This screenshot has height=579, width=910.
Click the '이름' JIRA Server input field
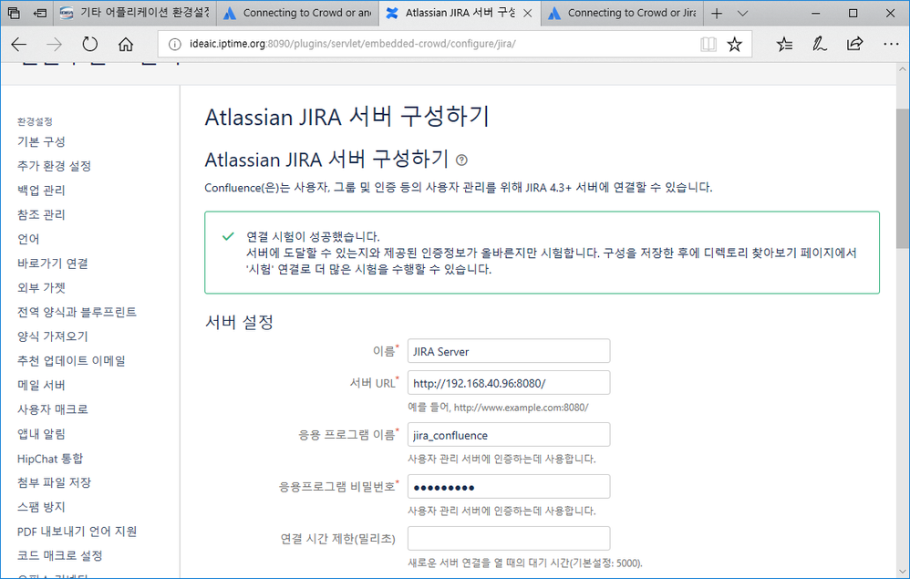point(508,350)
